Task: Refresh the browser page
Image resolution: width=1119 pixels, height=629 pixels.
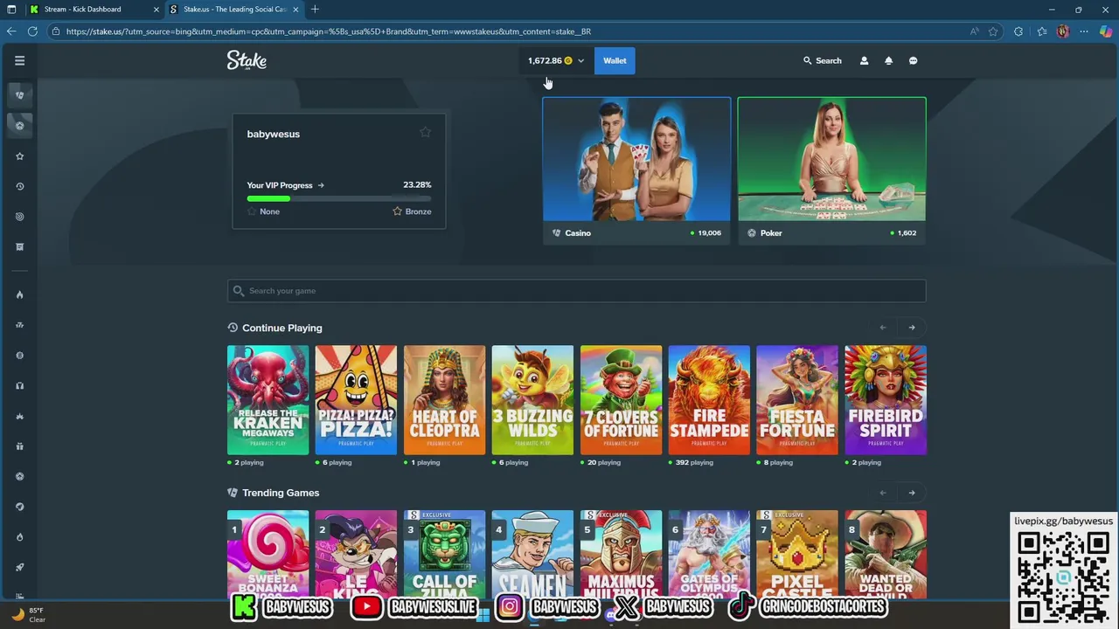Action: 32,31
